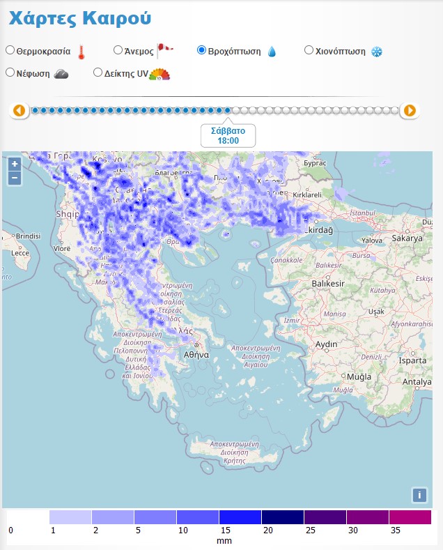Viewport: 443px width, 550px height.
Task: Click the Çanakkale label on the map
Action: (x=286, y=260)
